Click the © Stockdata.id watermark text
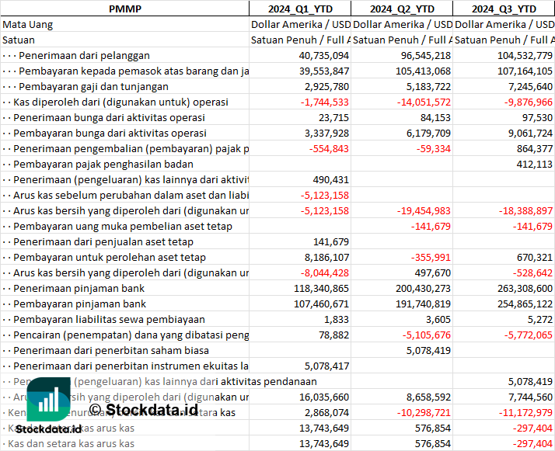 (144, 410)
